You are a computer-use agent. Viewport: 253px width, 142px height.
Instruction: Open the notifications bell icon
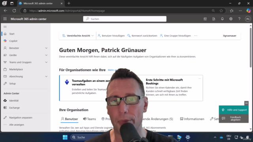[x=222, y=19]
